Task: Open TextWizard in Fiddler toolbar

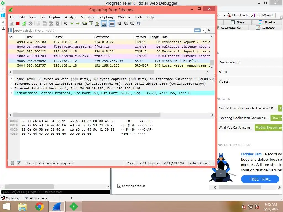Action: coord(262,15)
